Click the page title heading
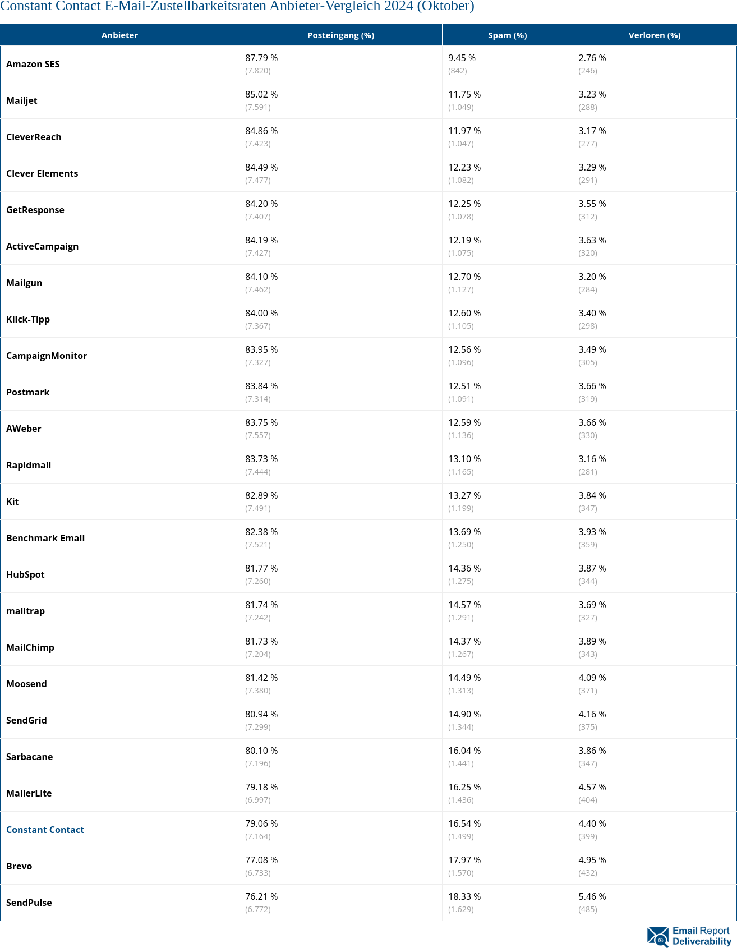The width and height of the screenshot is (737, 948). coord(237,7)
